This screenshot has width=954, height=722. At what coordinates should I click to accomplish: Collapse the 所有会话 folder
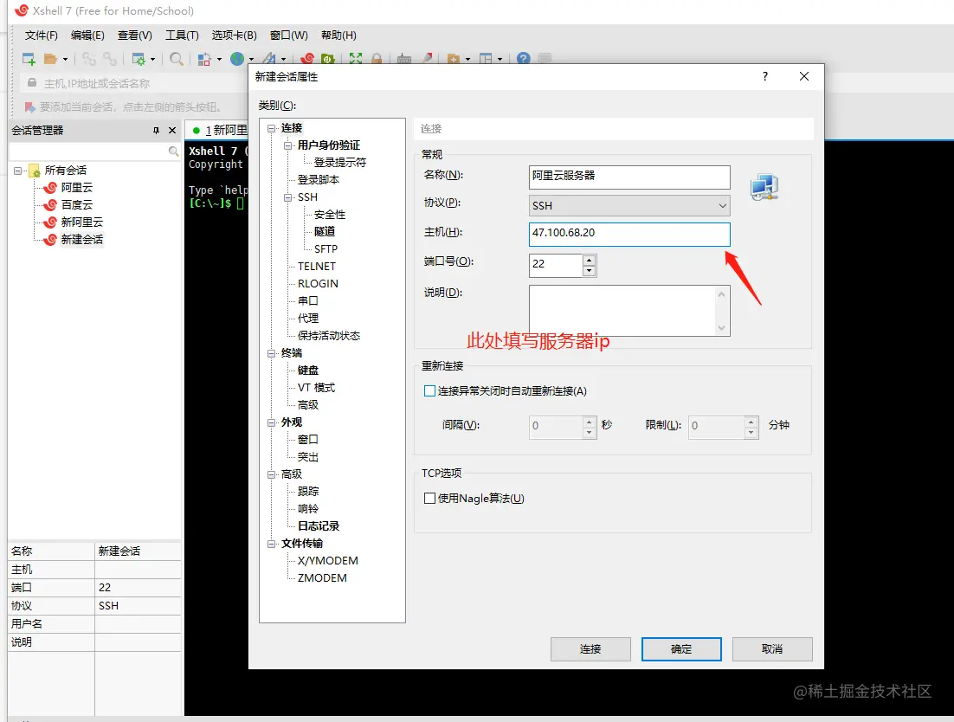pyautogui.click(x=17, y=171)
